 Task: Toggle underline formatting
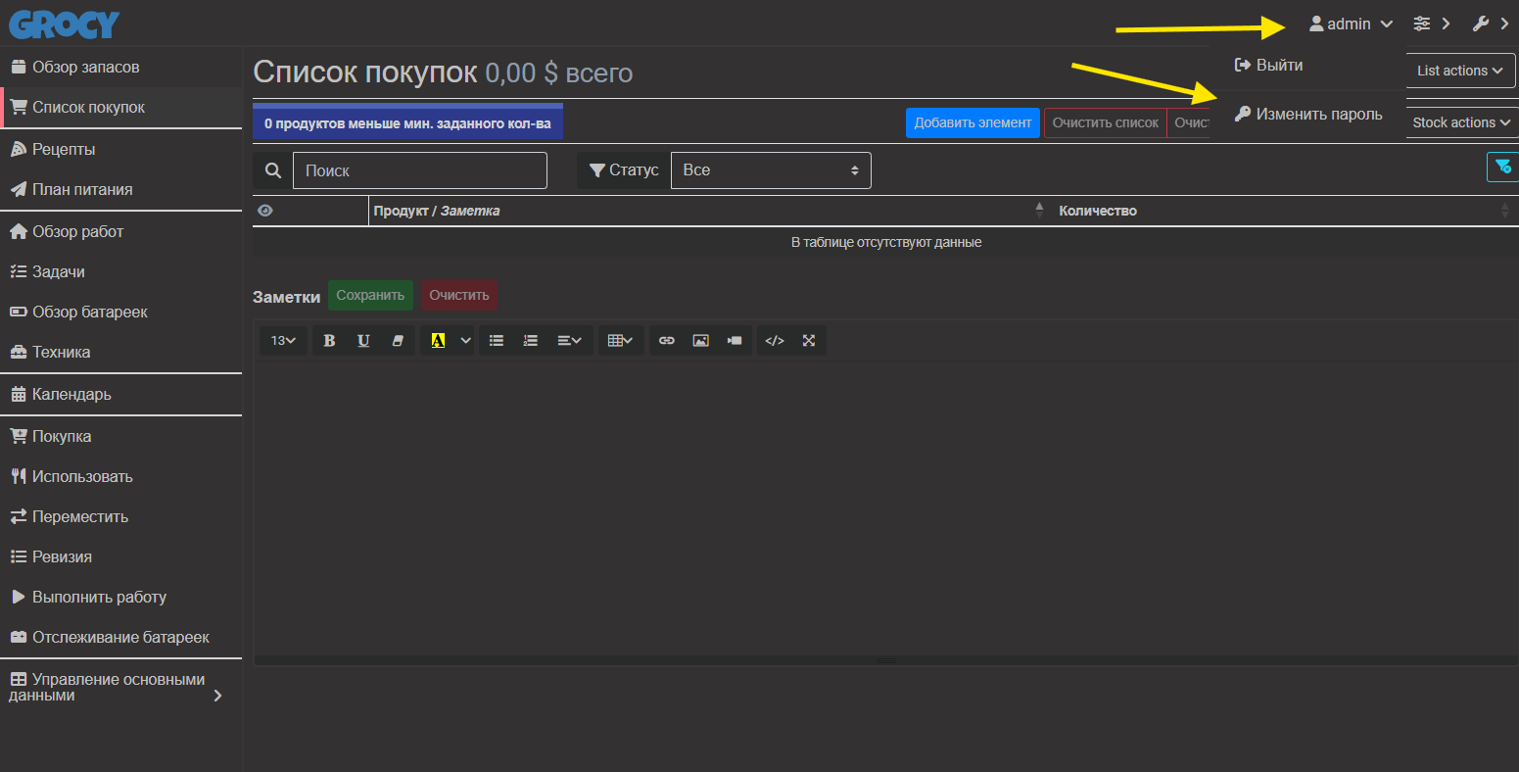click(x=363, y=340)
